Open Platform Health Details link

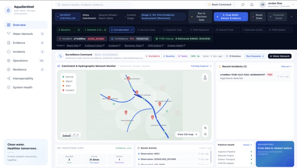pyautogui.click(x=247, y=145)
